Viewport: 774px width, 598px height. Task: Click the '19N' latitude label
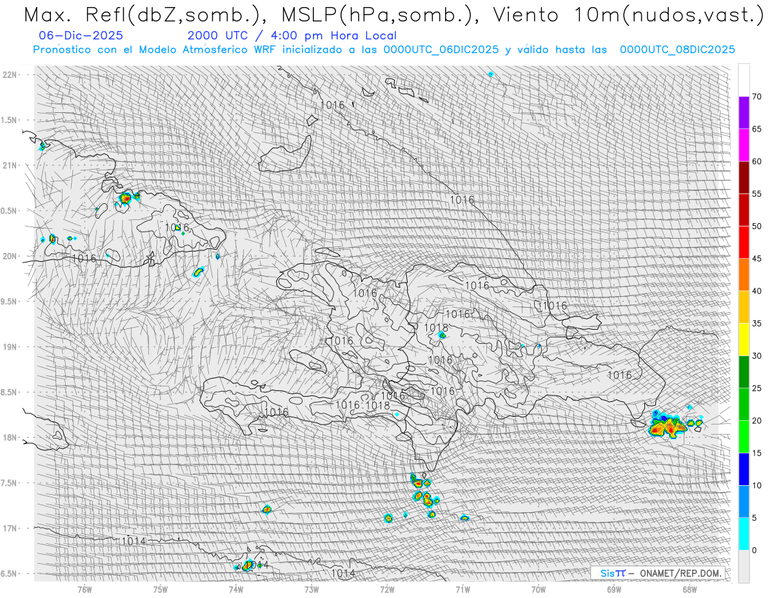[9, 347]
